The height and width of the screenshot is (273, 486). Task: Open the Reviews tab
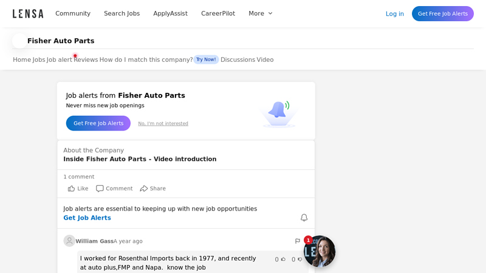click(x=86, y=59)
